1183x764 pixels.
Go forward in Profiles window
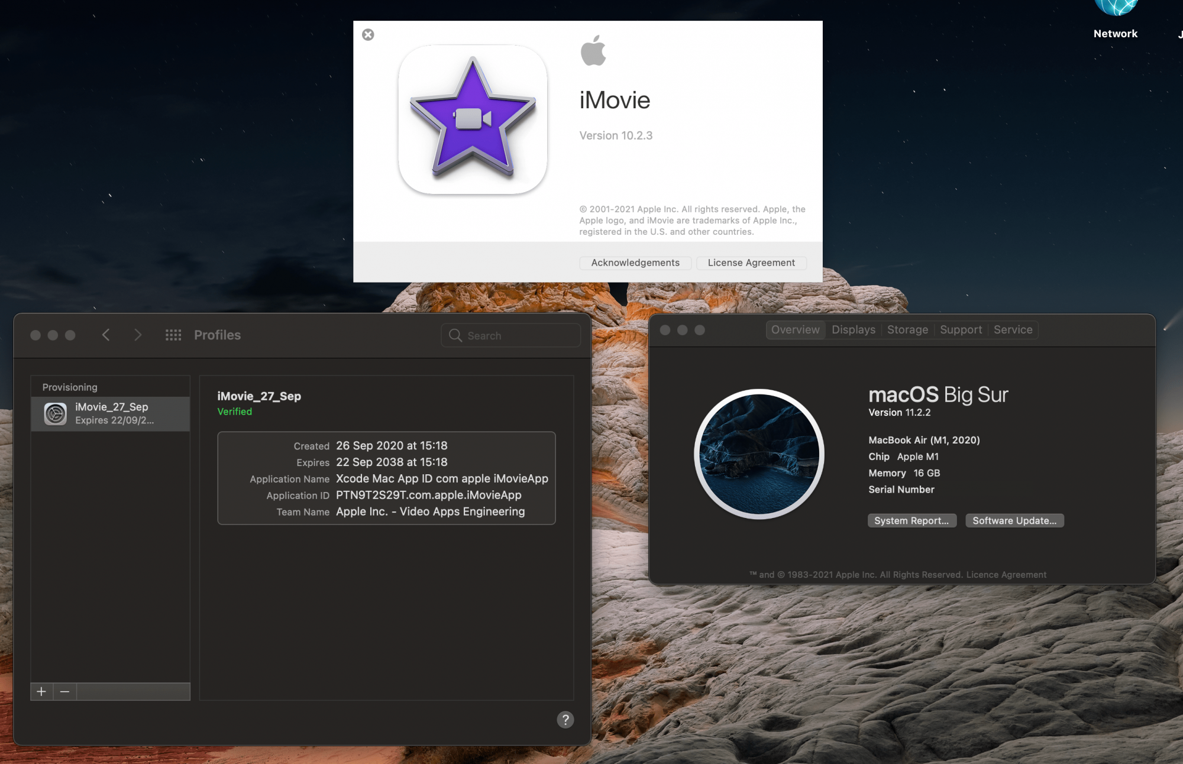[138, 335]
